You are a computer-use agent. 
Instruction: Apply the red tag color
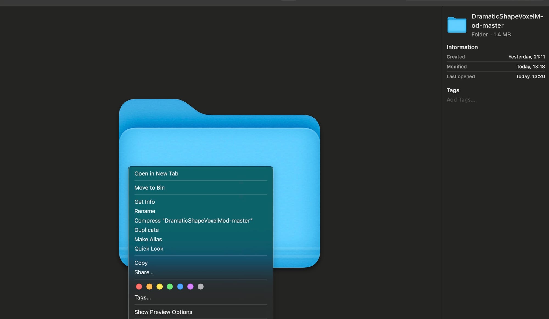click(139, 287)
